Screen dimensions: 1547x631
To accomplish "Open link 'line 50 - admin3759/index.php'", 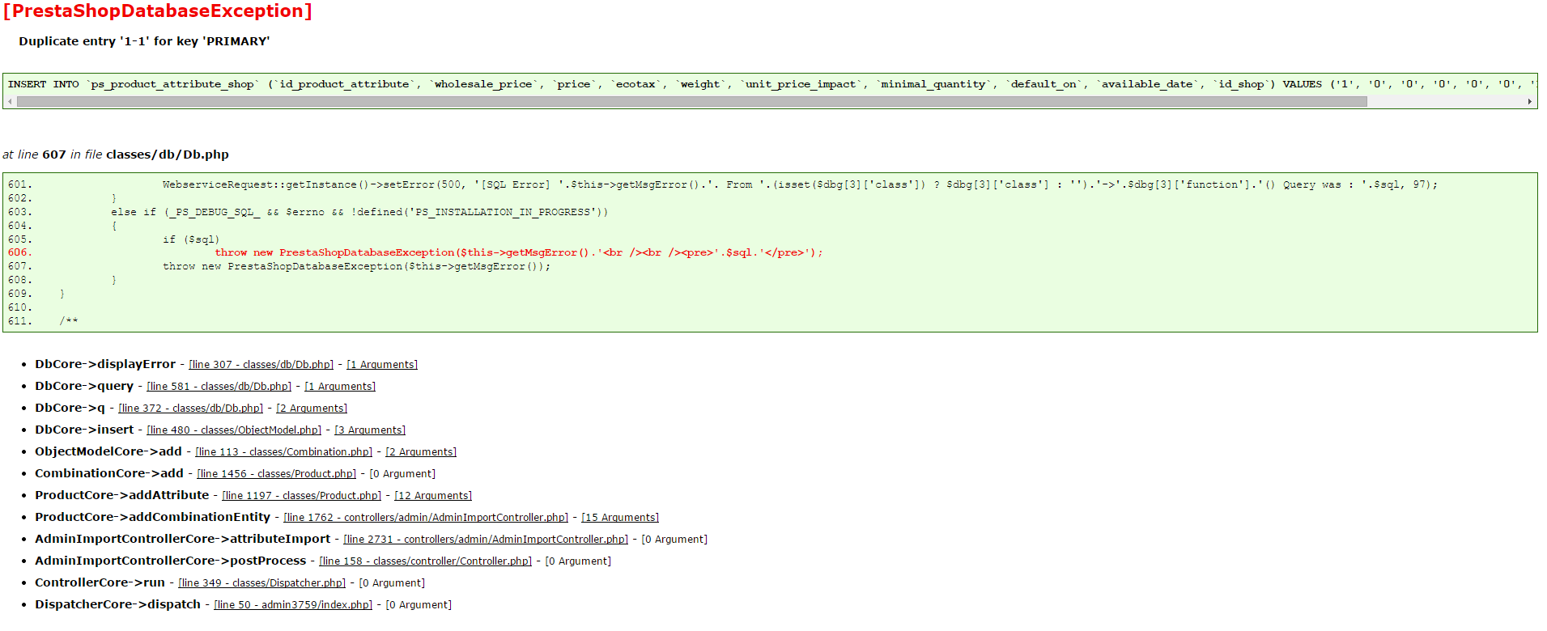I will coord(293,605).
